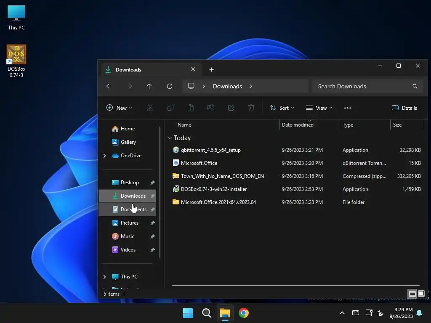Click the Copy icon in toolbar
The image size is (431, 323).
170,108
